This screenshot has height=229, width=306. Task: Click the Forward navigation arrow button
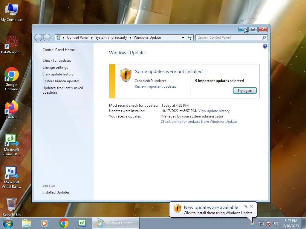[47, 38]
